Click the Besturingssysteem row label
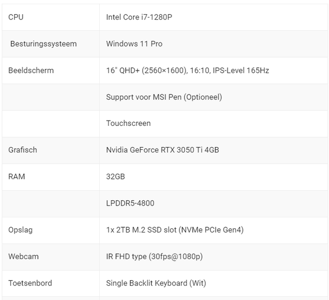Image resolution: width=329 pixels, height=300 pixels. (x=44, y=44)
